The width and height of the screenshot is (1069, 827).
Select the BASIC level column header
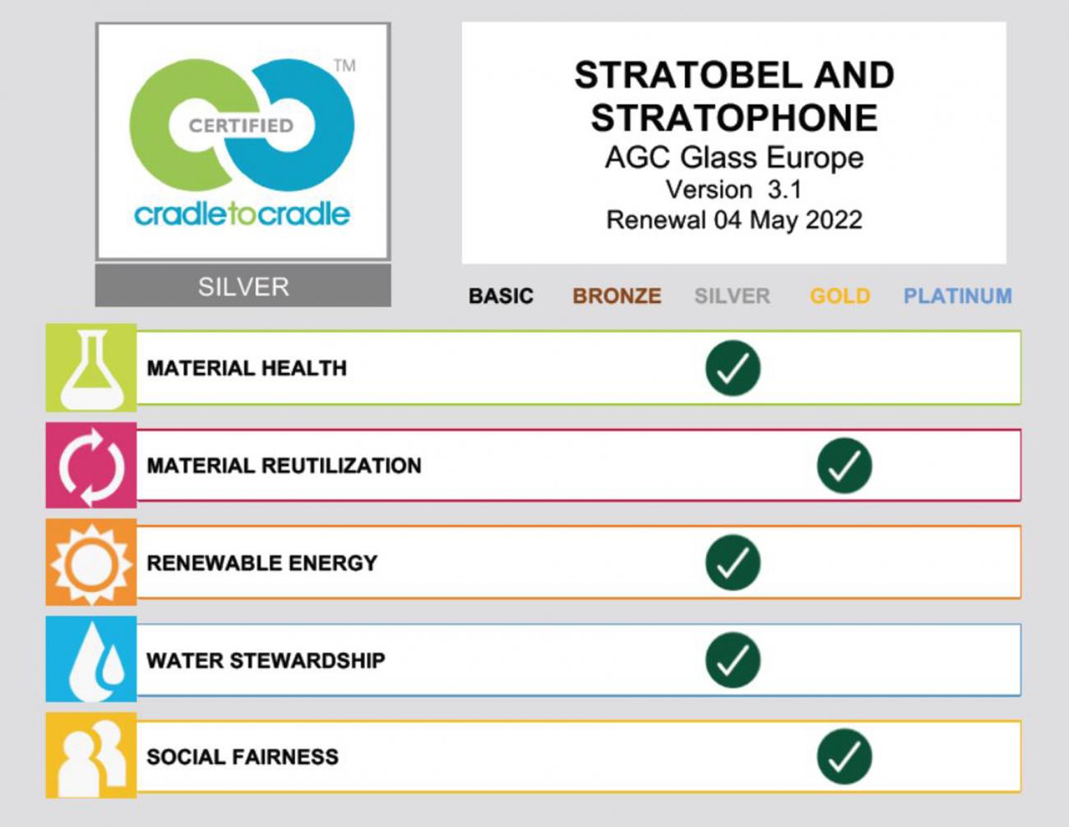coord(501,296)
